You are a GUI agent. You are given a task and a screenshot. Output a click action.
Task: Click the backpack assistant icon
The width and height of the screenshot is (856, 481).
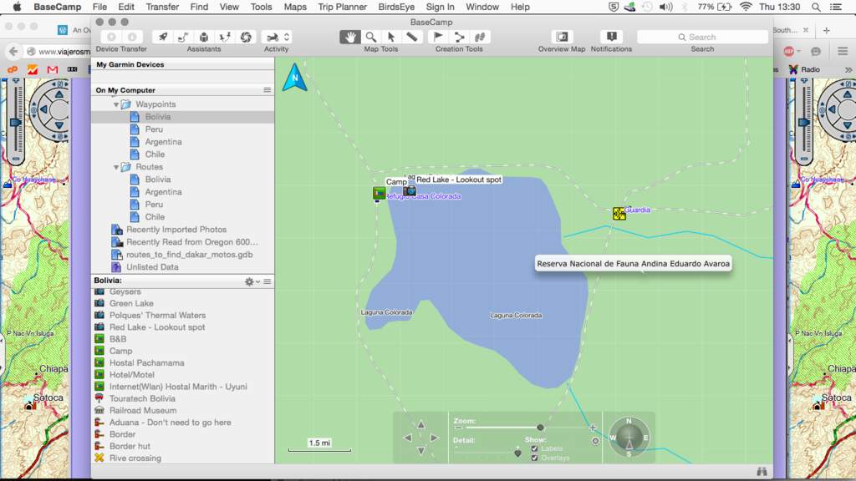(204, 37)
